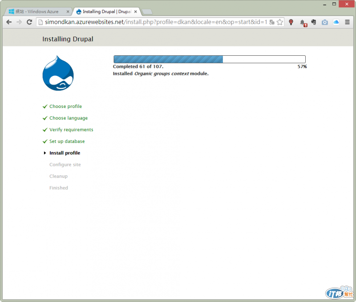Click the Drupal drop logo

pyautogui.click(x=58, y=73)
